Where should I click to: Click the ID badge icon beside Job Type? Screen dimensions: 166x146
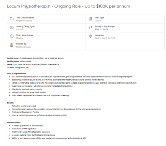tap(90, 19)
